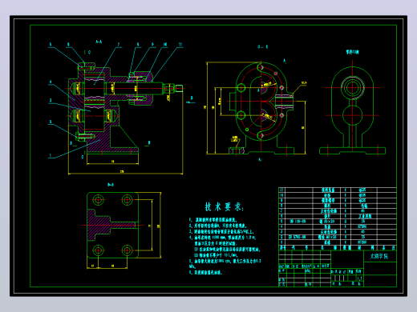Select the 太湖学院 title block cell
This screenshot has height=312, width=417.
[x=380, y=256]
